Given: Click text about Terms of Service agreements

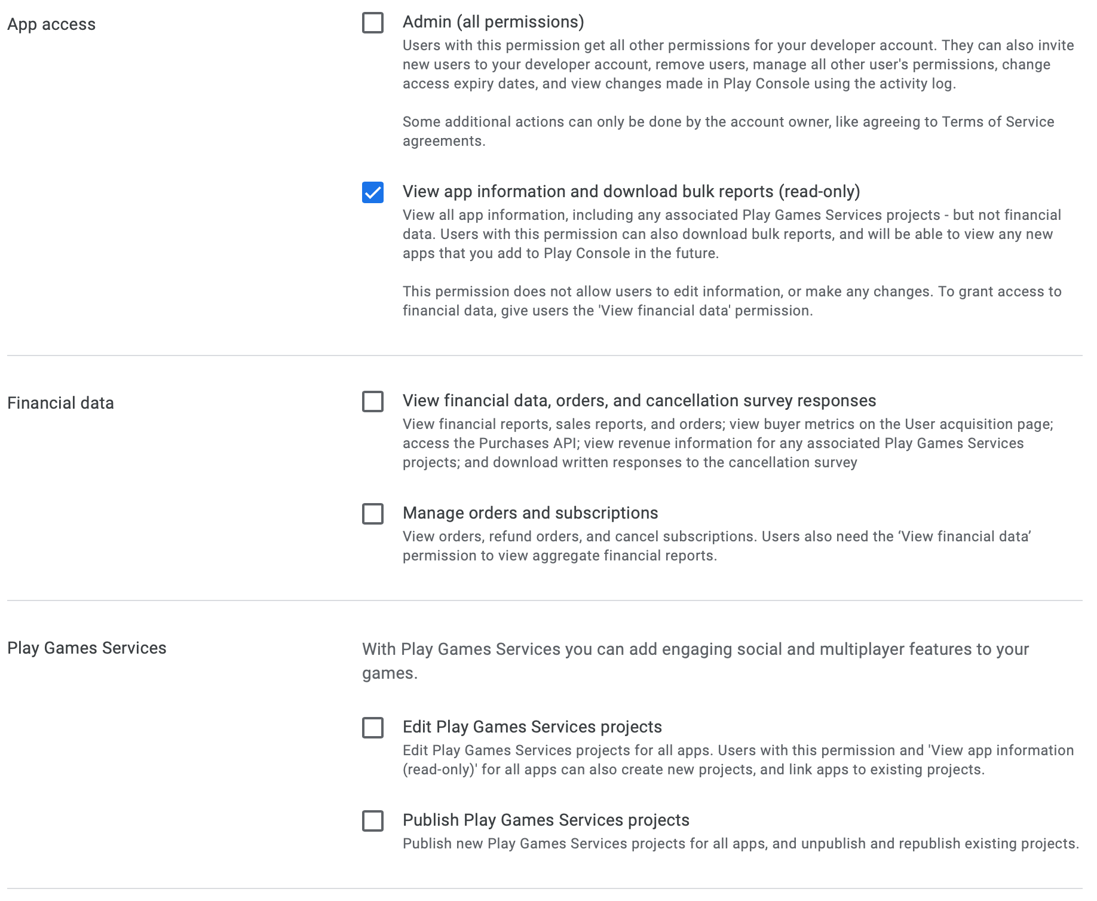Looking at the screenshot, I should click(x=728, y=131).
